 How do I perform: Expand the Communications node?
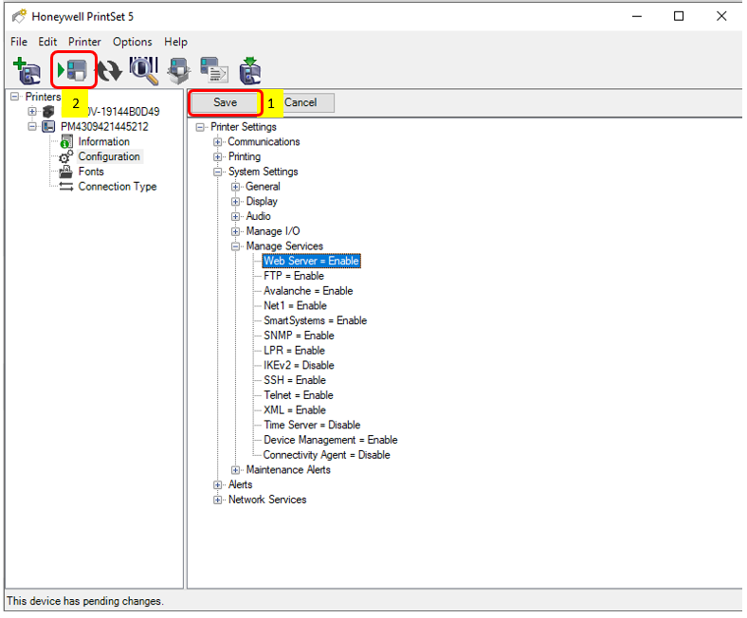[218, 141]
